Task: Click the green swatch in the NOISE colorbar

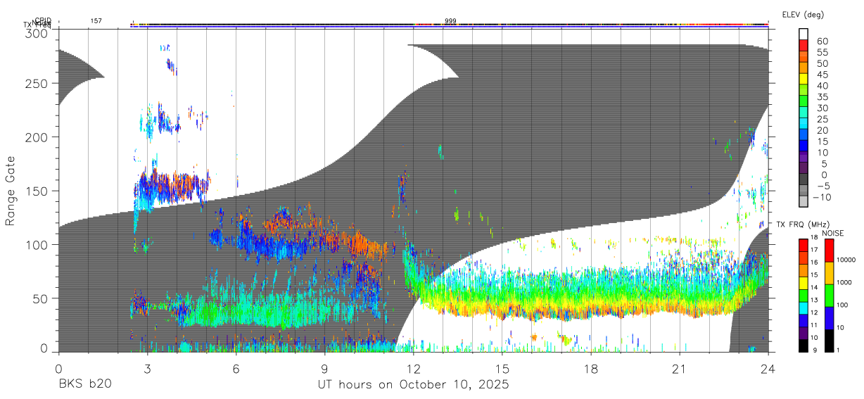Action: (829, 295)
